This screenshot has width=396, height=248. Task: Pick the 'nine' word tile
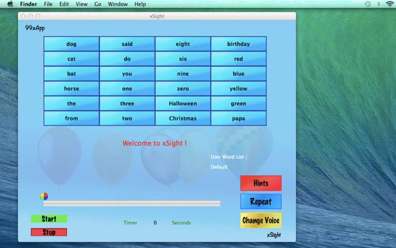[x=183, y=73]
